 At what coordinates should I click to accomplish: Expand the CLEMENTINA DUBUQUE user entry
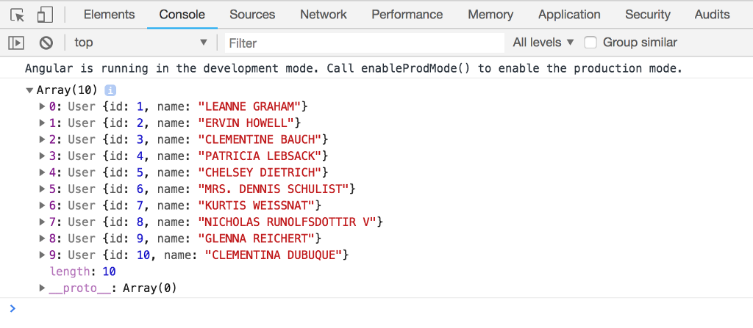(x=42, y=255)
